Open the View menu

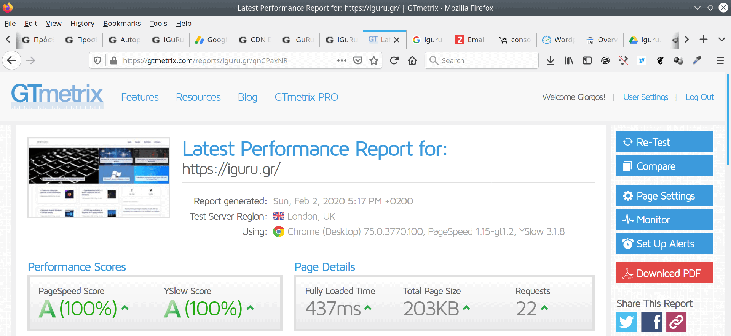tap(54, 23)
